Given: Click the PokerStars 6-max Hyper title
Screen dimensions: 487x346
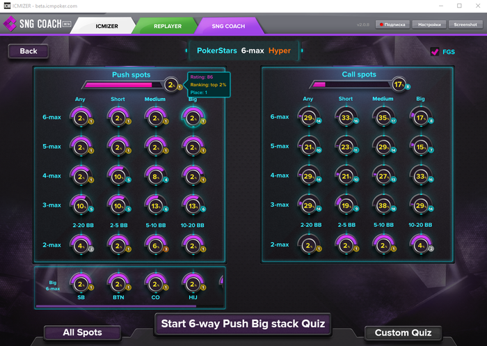Looking at the screenshot, I should [x=243, y=51].
